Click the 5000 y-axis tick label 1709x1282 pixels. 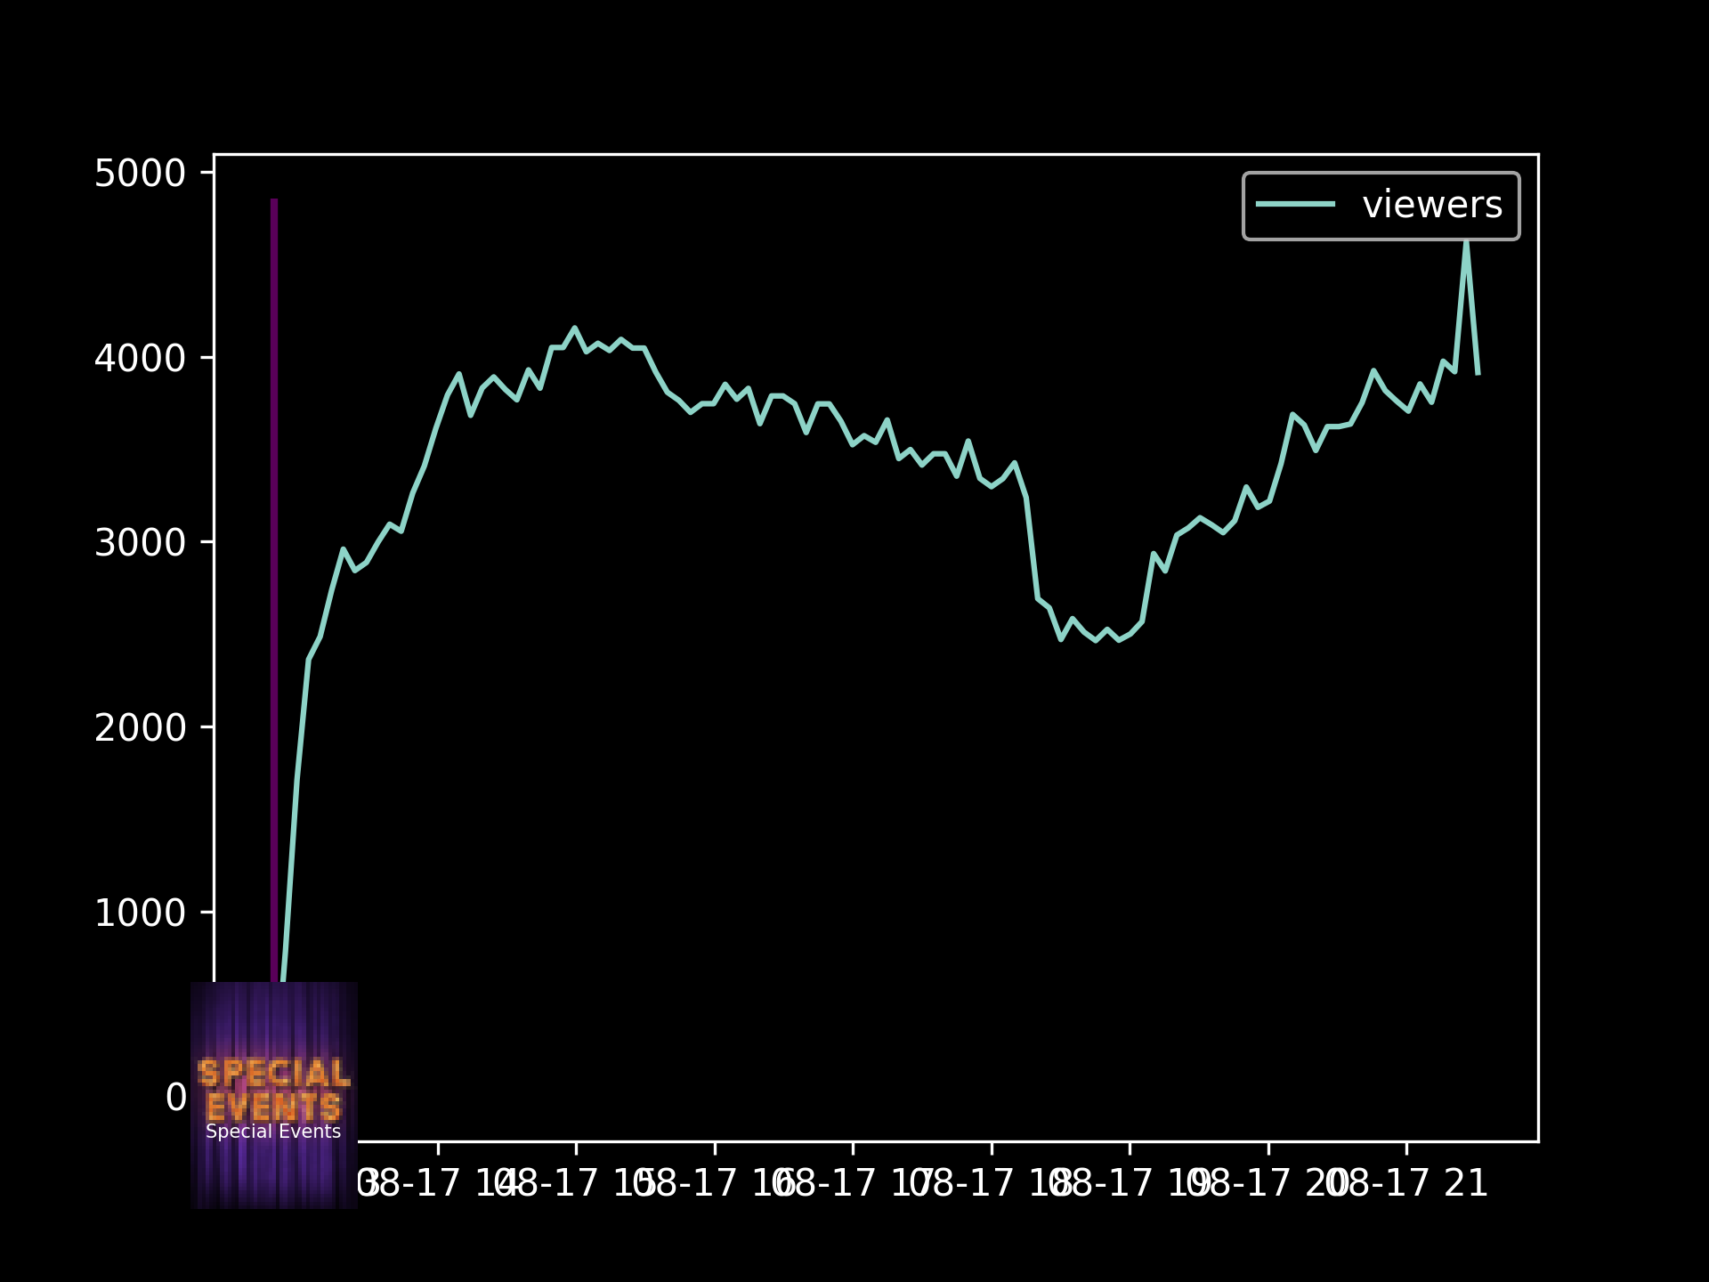[140, 174]
